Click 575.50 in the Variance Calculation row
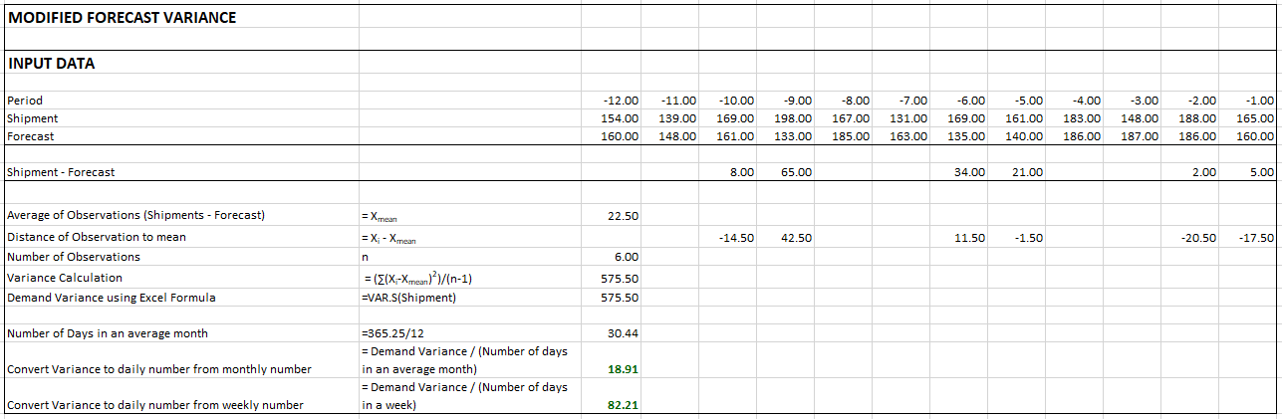 pyautogui.click(x=621, y=279)
